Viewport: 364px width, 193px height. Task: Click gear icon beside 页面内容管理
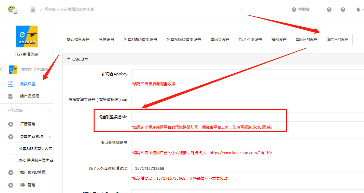coord(11,137)
